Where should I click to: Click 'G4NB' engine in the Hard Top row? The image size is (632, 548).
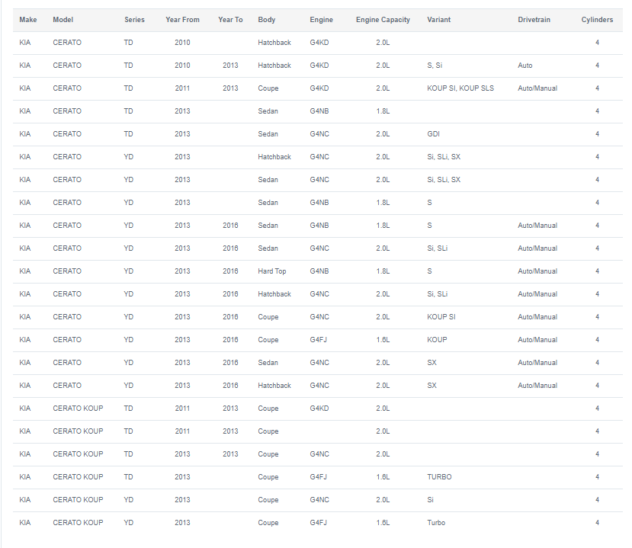coord(319,271)
